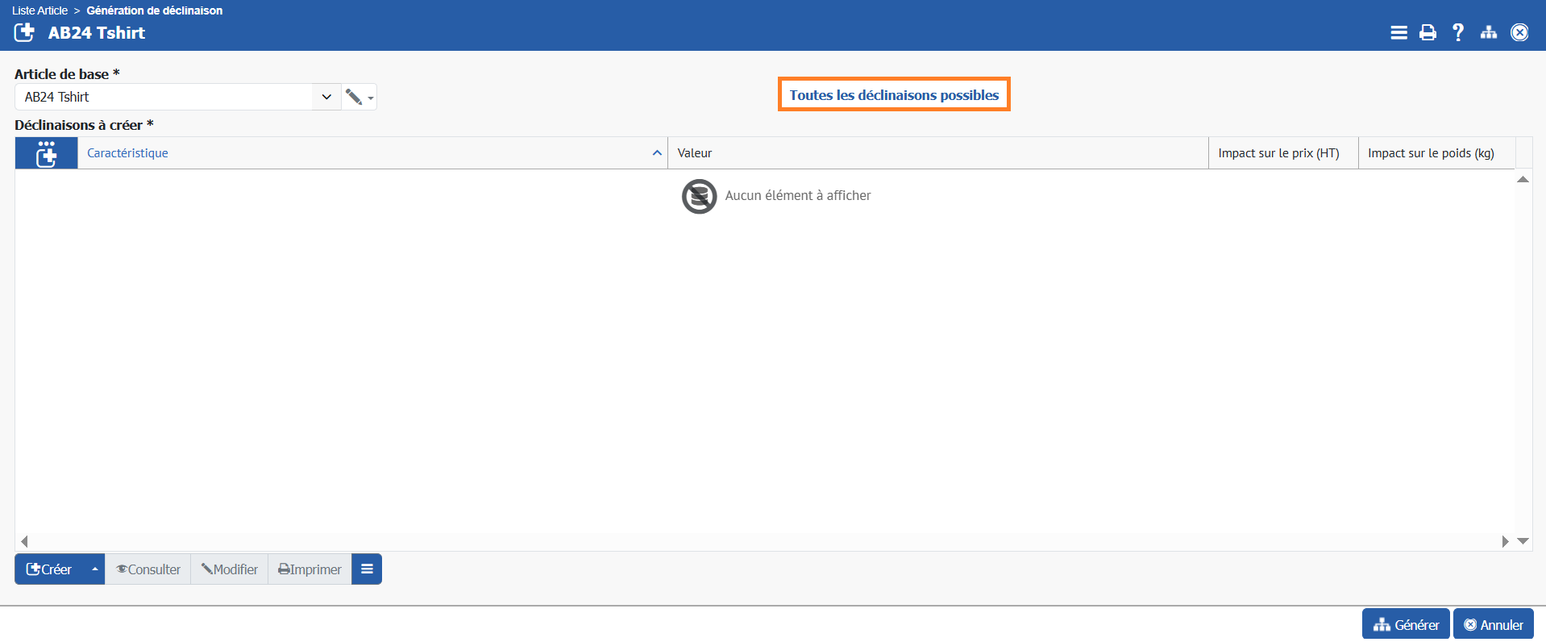Open help with the question mark icon
This screenshot has height=642, width=1546.
pos(1457,32)
